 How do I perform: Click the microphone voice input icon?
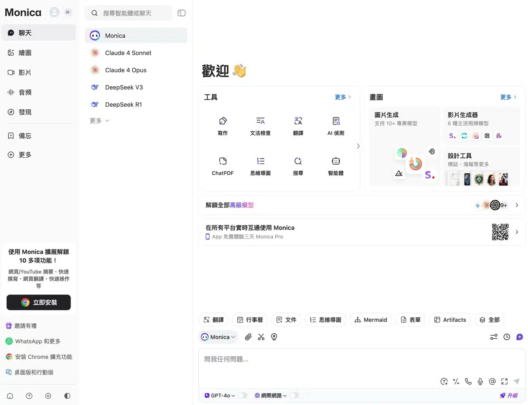pos(480,381)
